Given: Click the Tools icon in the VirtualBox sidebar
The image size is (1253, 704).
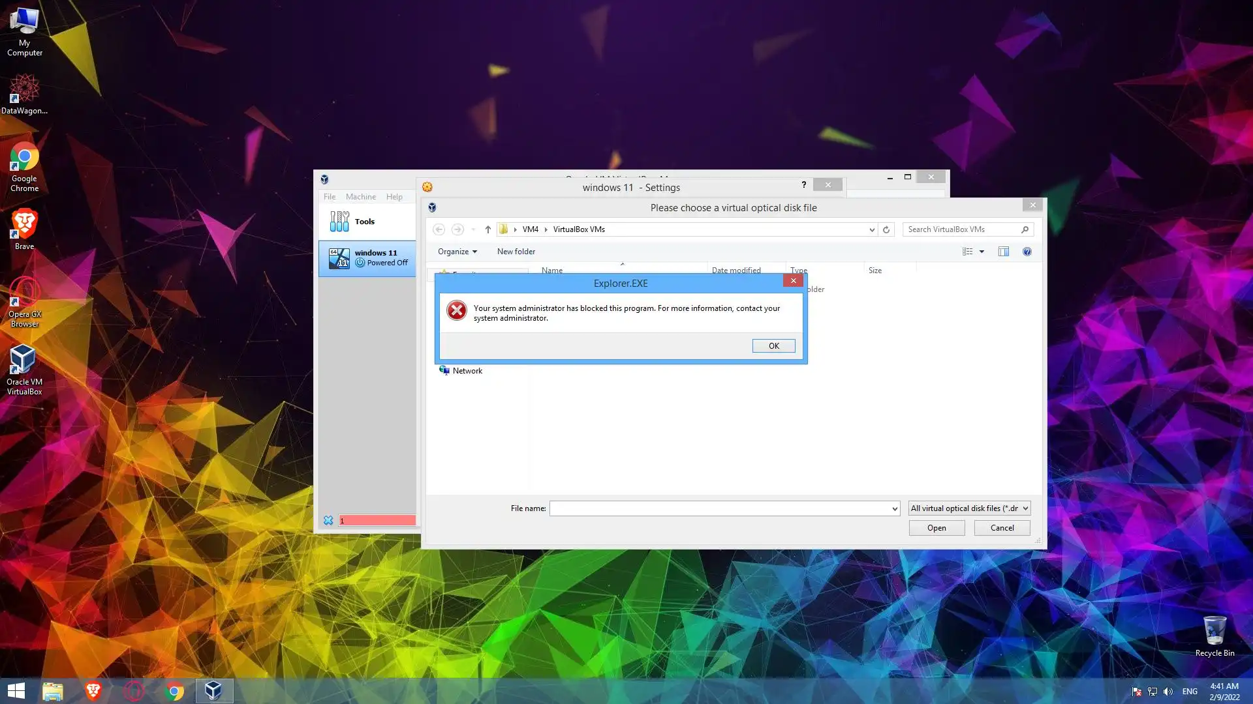Looking at the screenshot, I should [339, 222].
